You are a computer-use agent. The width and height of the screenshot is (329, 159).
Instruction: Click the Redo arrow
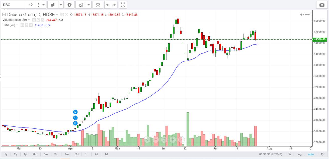pos(114,5)
